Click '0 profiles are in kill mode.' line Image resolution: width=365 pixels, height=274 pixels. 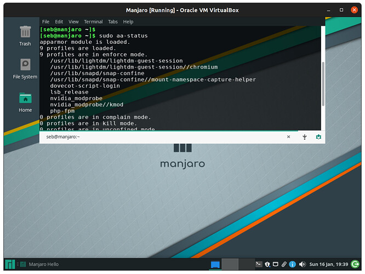[88, 124]
